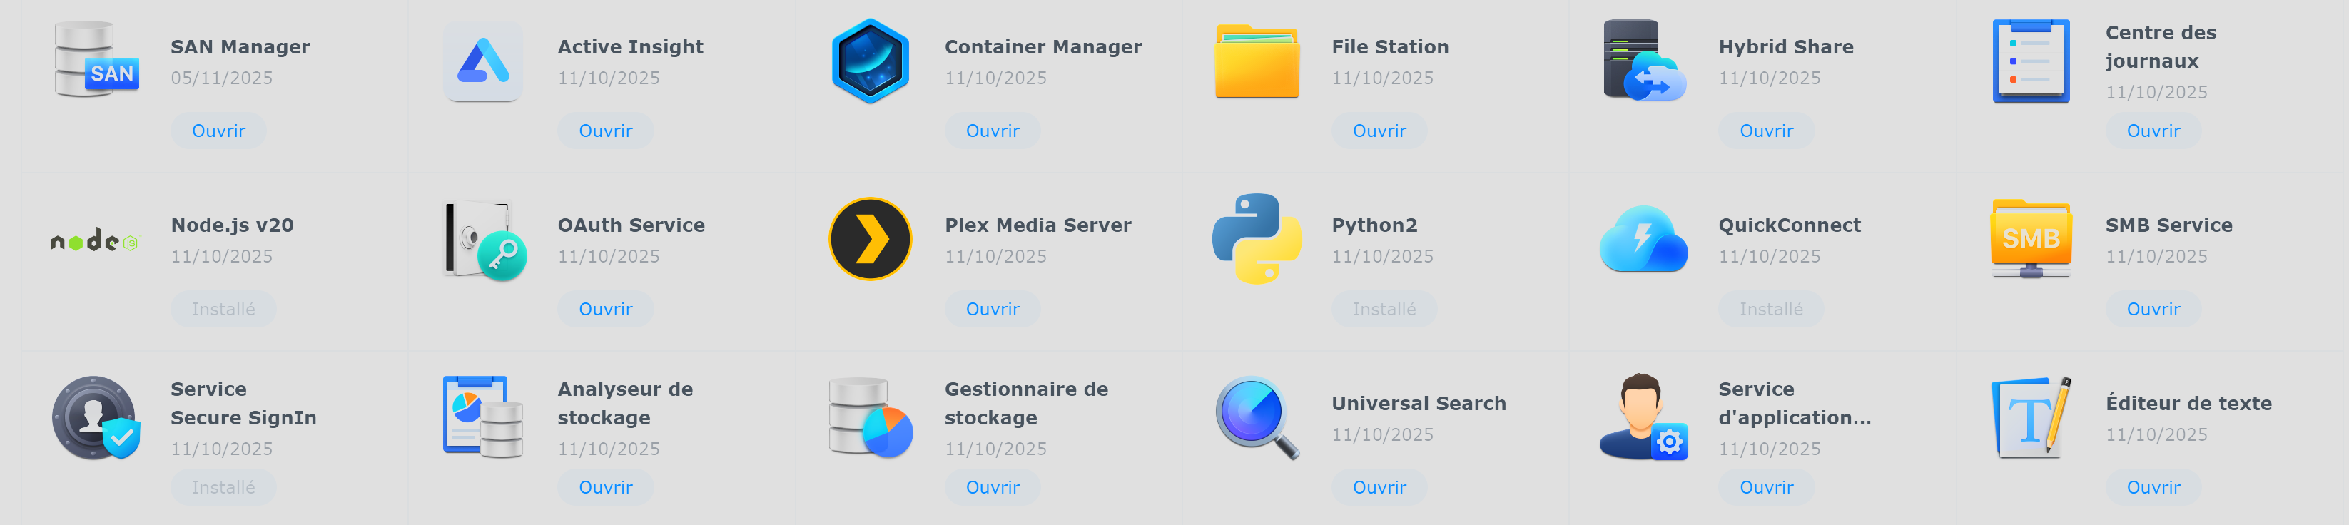Click Ouvrir for Plex Media Server

point(992,309)
